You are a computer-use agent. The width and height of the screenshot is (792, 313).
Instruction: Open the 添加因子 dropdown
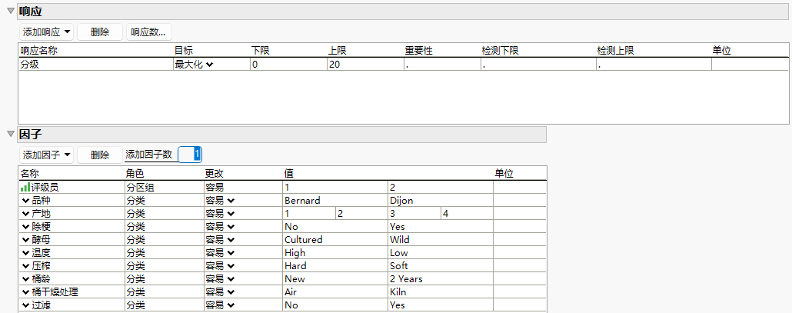pyautogui.click(x=46, y=155)
